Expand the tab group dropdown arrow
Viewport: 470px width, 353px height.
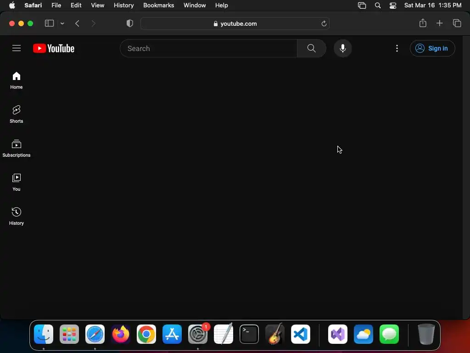pos(62,23)
